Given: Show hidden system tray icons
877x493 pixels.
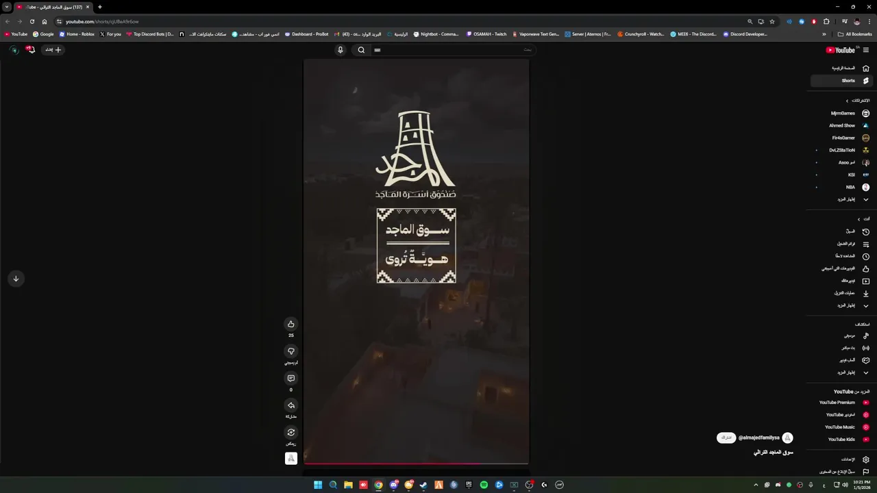Looking at the screenshot, I should pos(756,485).
